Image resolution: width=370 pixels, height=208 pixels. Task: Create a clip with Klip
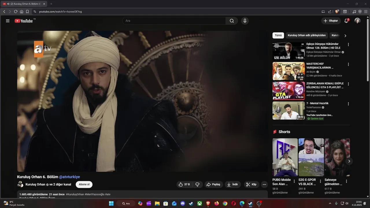pos(251,184)
